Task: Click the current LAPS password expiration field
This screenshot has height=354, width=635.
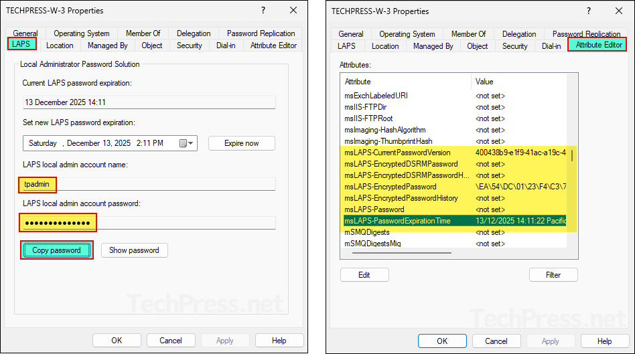Action: click(x=149, y=102)
